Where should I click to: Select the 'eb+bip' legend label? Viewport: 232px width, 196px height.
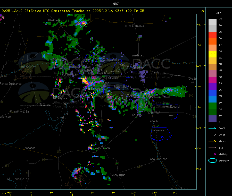click(x=223, y=154)
